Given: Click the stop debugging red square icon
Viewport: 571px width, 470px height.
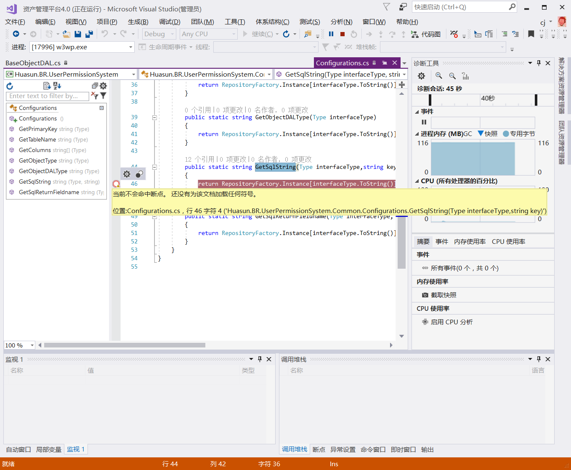Looking at the screenshot, I should pos(342,34).
